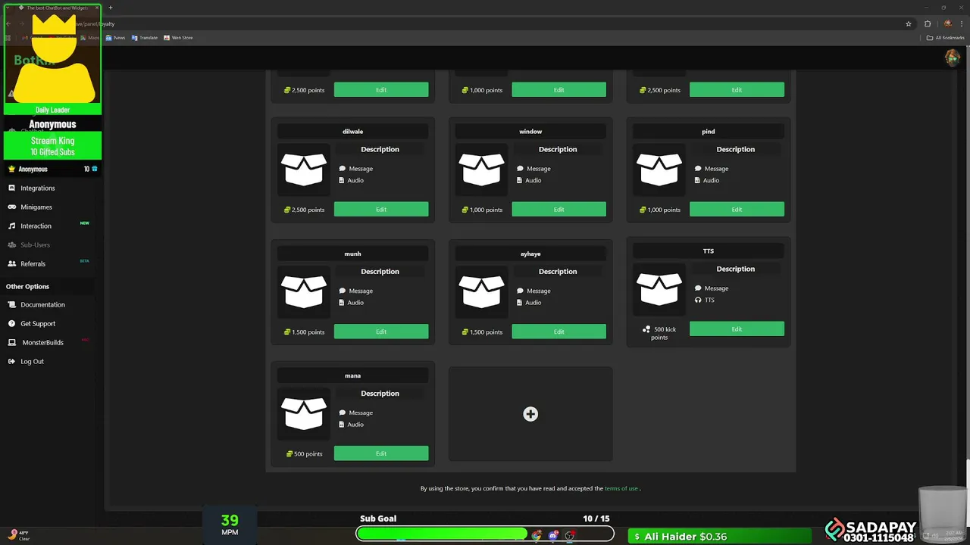The height and width of the screenshot is (545, 970).
Task: Edit the mana store item
Action: (x=381, y=453)
